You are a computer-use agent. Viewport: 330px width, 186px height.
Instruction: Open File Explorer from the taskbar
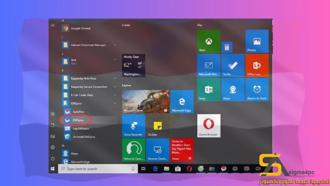pos(167,169)
